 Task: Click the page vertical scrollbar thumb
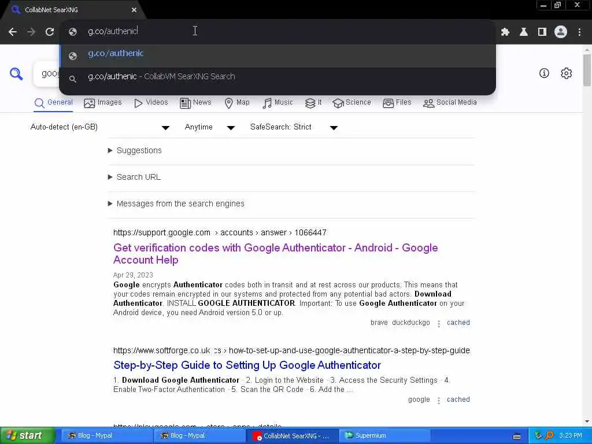(x=587, y=70)
